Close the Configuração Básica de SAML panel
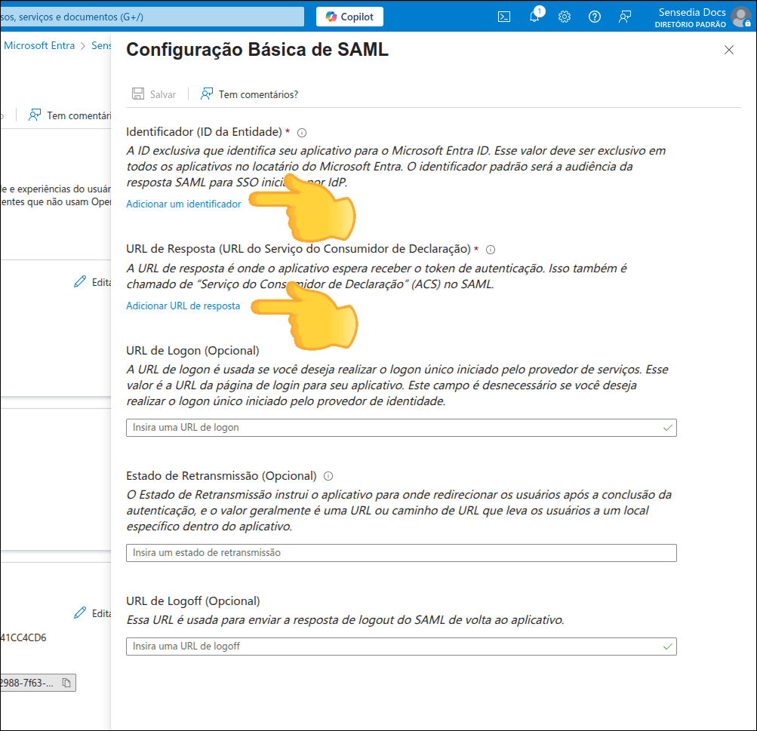This screenshot has width=757, height=731. [728, 50]
